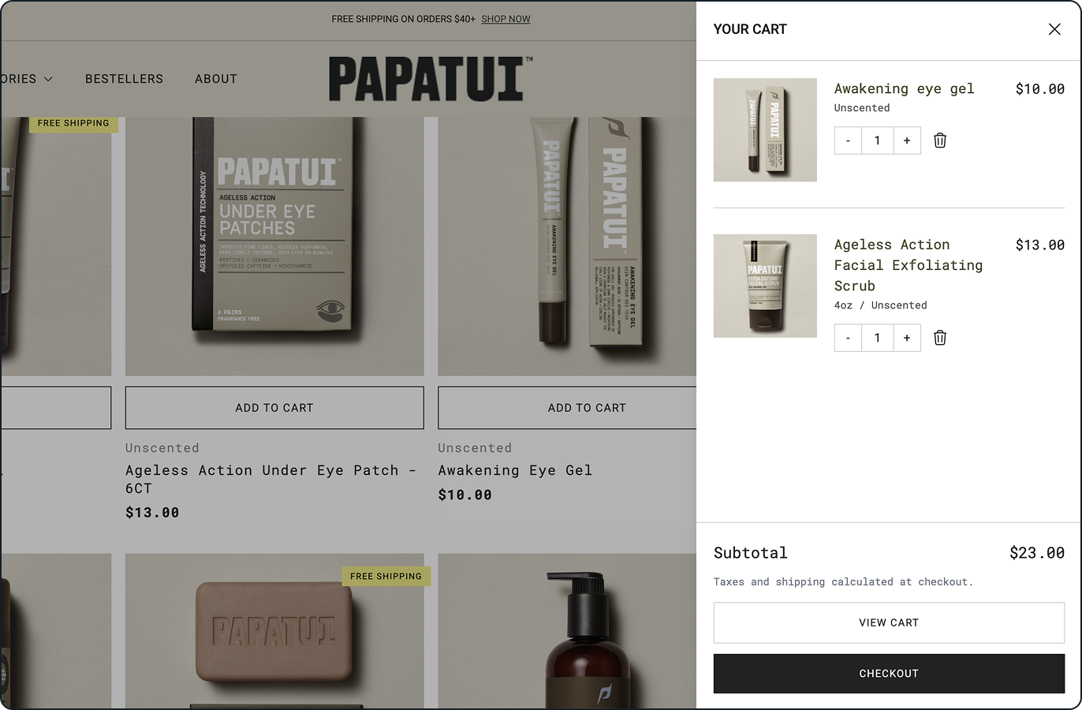Open Ageless Action Facial Exfoliating Scrub title

pos(909,265)
